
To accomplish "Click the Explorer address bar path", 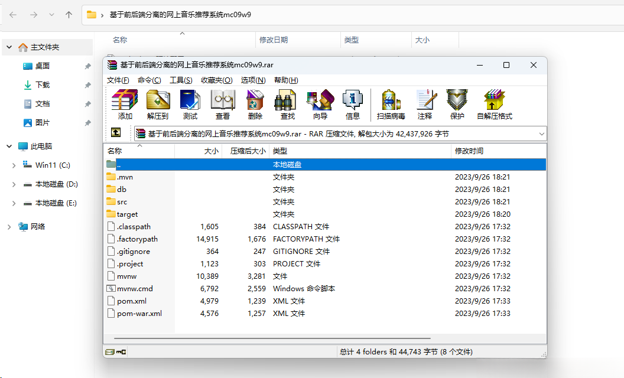I will click(180, 15).
